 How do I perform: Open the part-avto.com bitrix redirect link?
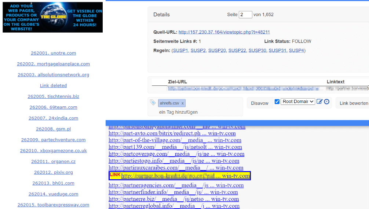pyautogui.click(x=172, y=133)
